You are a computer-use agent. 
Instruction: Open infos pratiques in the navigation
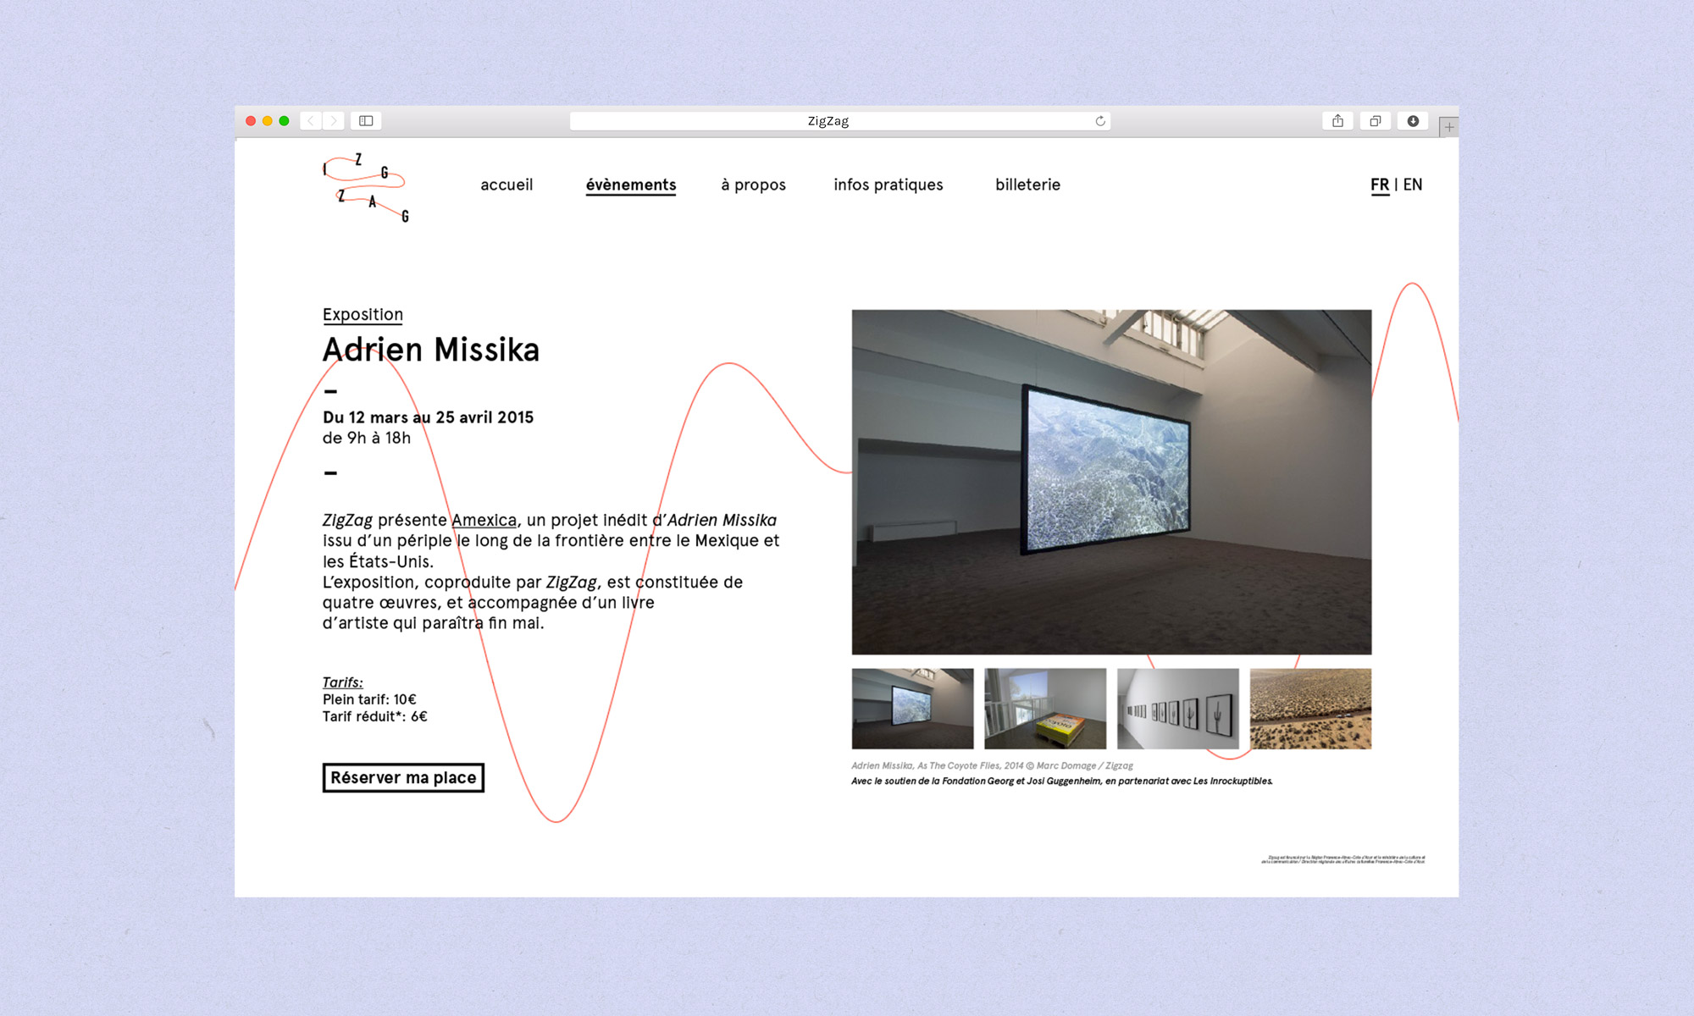click(888, 185)
